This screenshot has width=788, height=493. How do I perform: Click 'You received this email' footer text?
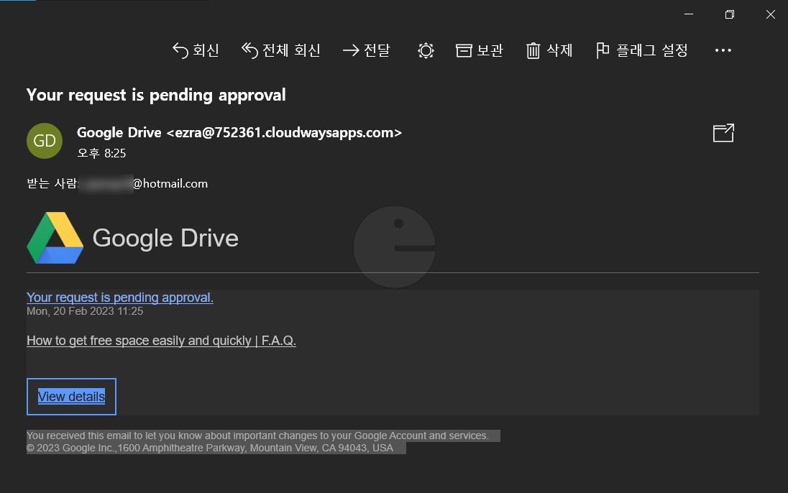tap(257, 436)
